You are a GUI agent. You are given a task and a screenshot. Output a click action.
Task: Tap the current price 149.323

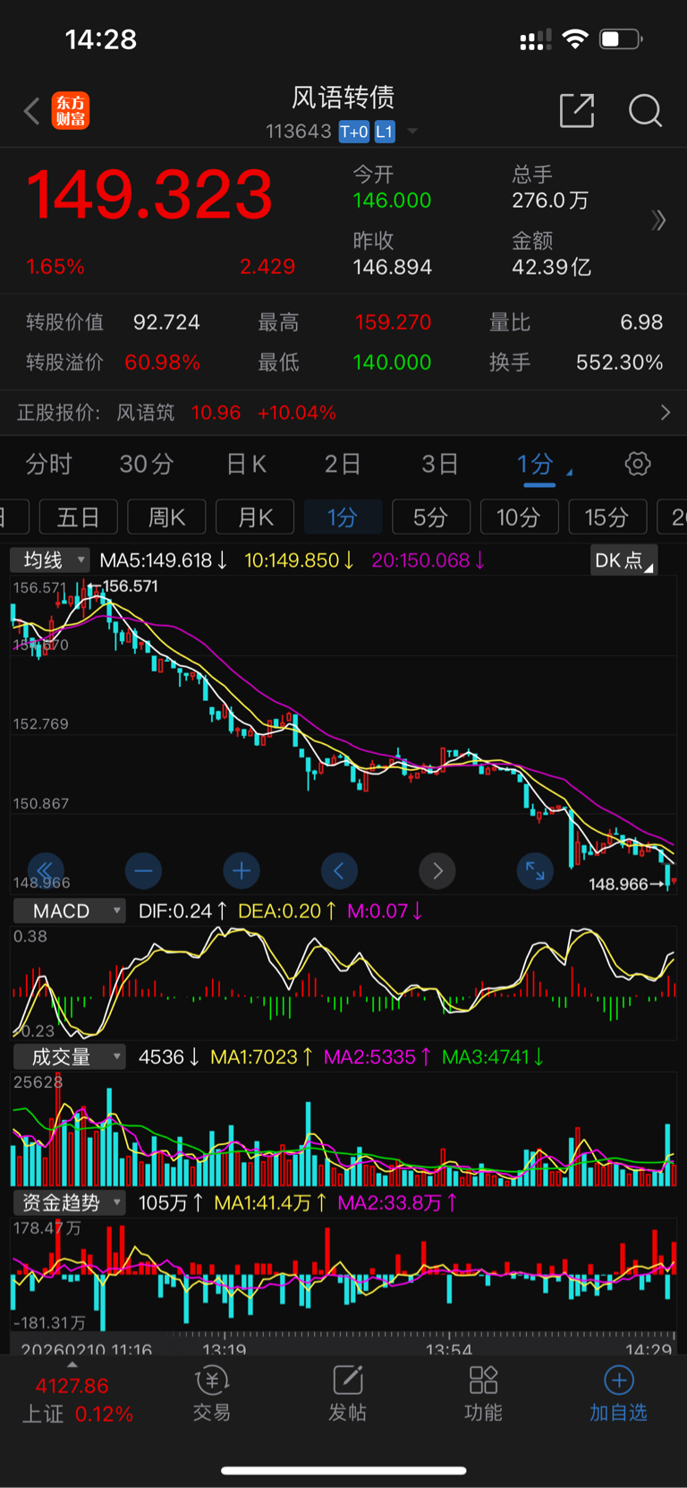coord(149,194)
